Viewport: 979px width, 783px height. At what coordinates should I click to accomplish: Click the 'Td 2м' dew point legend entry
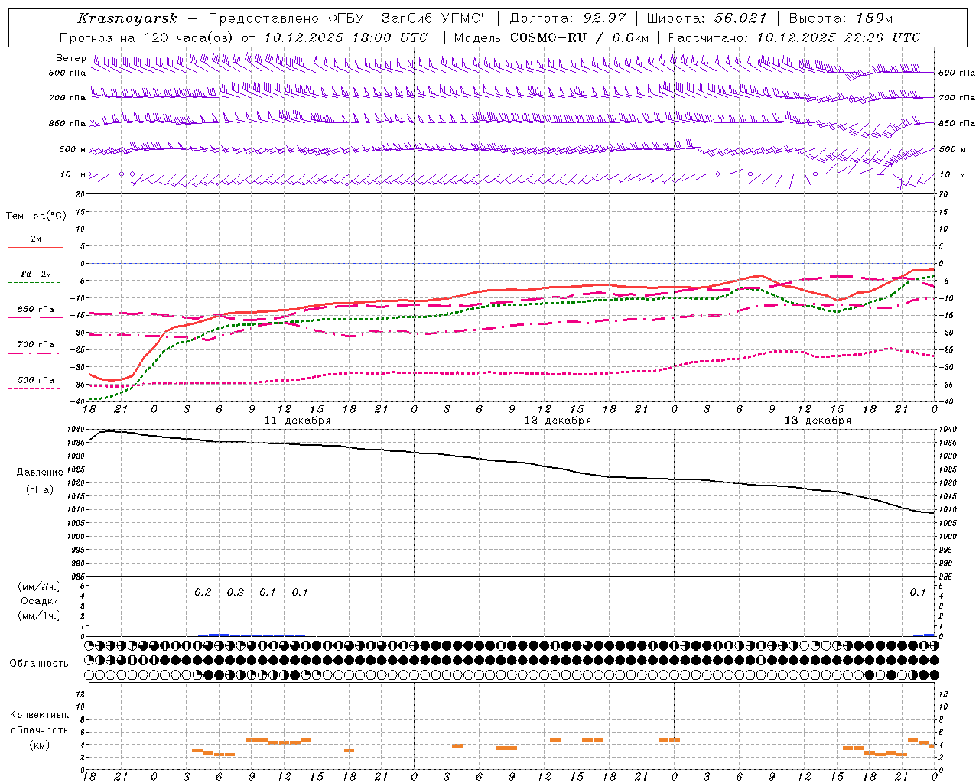pos(36,274)
